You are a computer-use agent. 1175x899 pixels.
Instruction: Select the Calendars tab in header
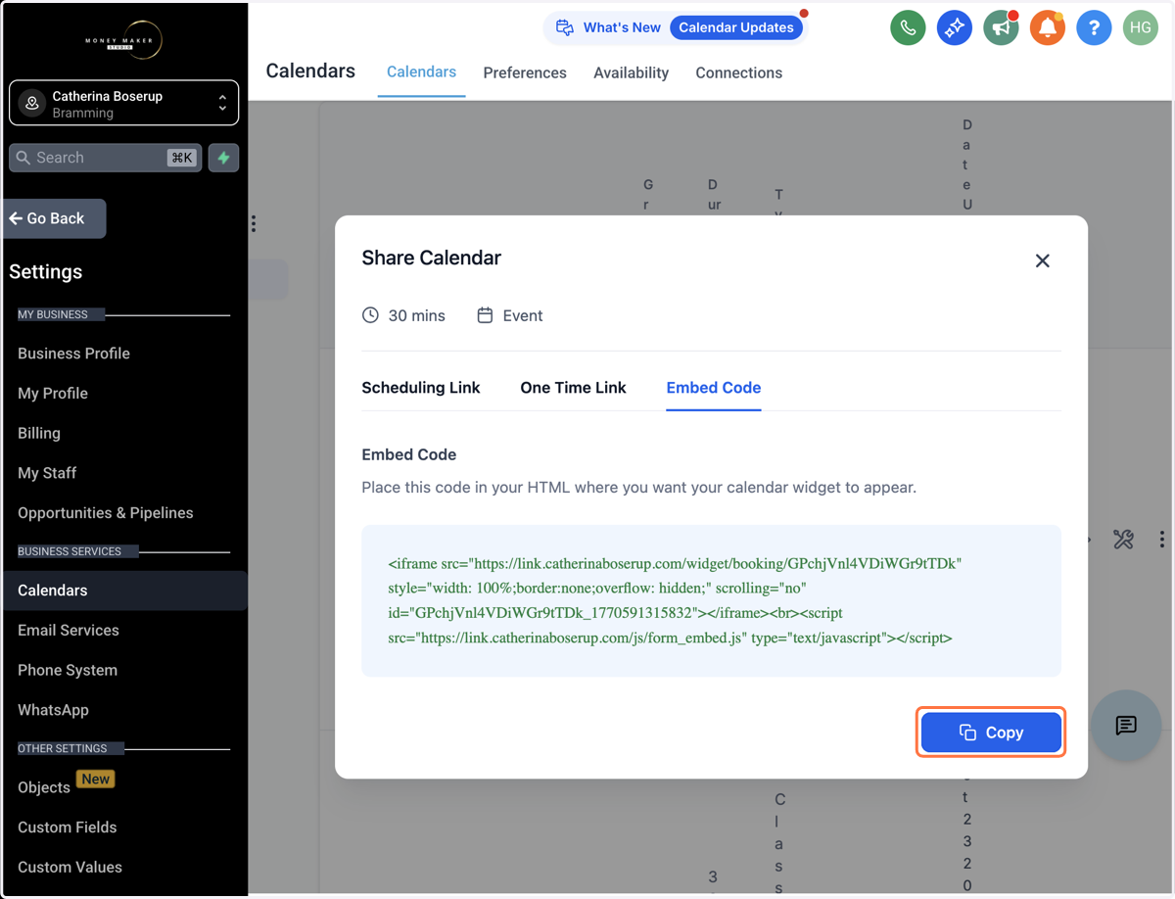tap(421, 71)
